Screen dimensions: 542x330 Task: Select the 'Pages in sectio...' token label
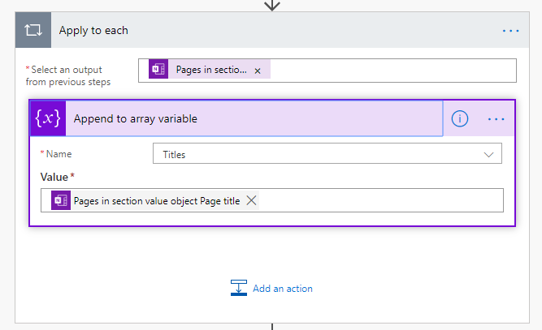tap(211, 71)
